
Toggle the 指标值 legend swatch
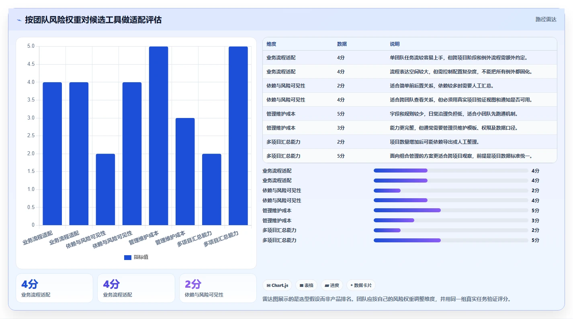point(128,257)
